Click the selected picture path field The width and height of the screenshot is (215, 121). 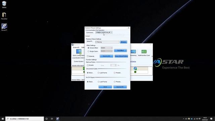coord(107,42)
